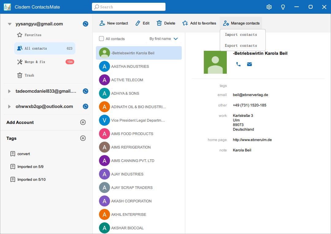Sync the ohwwxb2qp@outlook.com account
Screen dimensions: 331x234
[x=86, y=106]
